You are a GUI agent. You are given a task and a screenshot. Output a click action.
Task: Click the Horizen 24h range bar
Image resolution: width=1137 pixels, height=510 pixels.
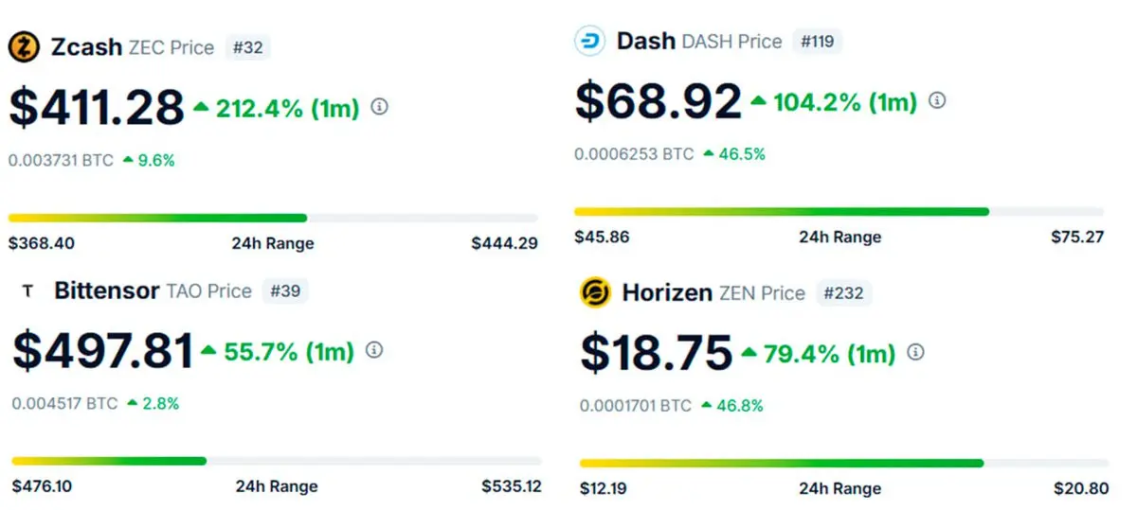coord(843,464)
